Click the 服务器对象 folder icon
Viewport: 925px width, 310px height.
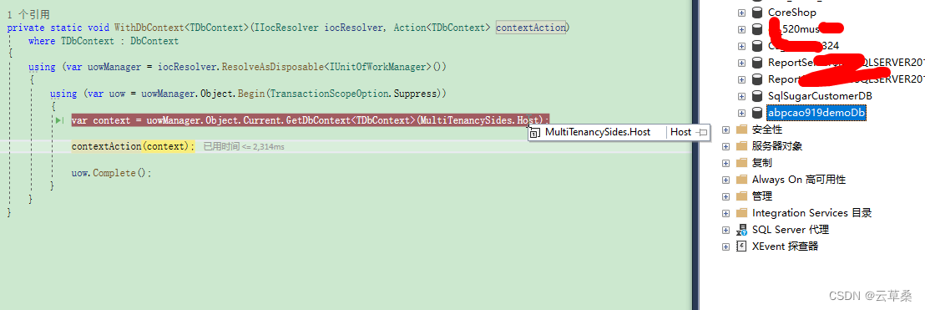coord(741,146)
